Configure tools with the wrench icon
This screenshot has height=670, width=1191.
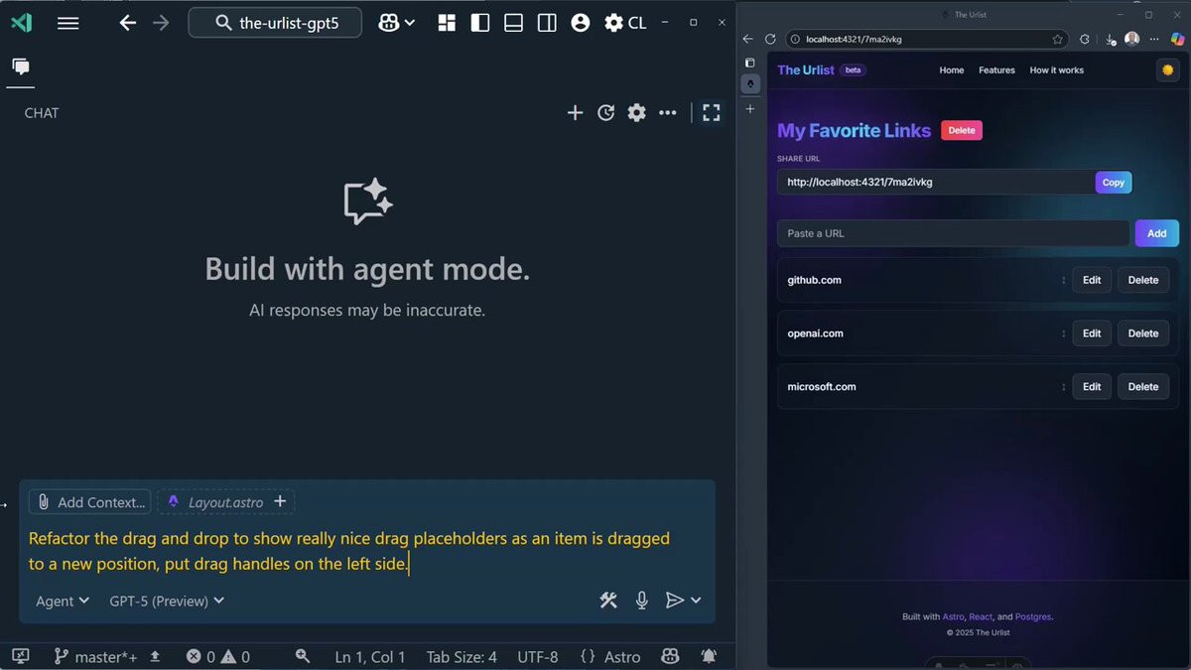608,600
